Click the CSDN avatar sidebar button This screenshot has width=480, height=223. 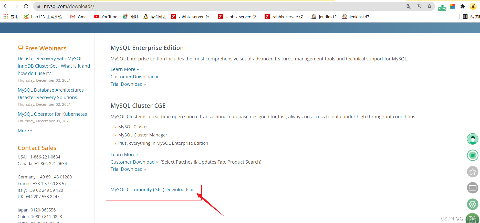tap(473, 139)
